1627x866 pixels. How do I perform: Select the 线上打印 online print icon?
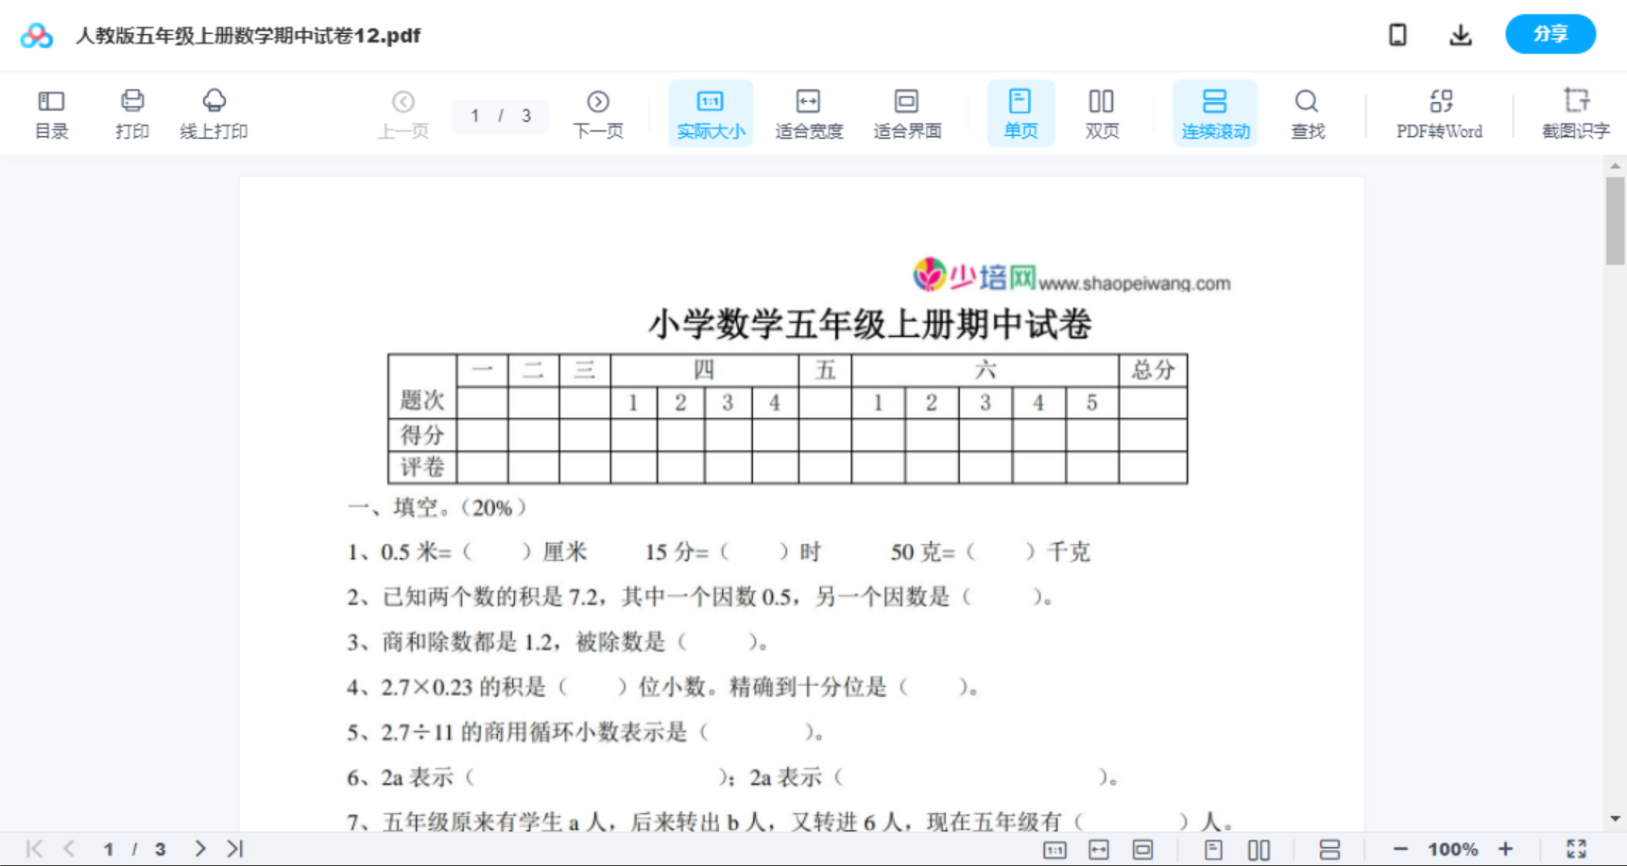pos(214,112)
